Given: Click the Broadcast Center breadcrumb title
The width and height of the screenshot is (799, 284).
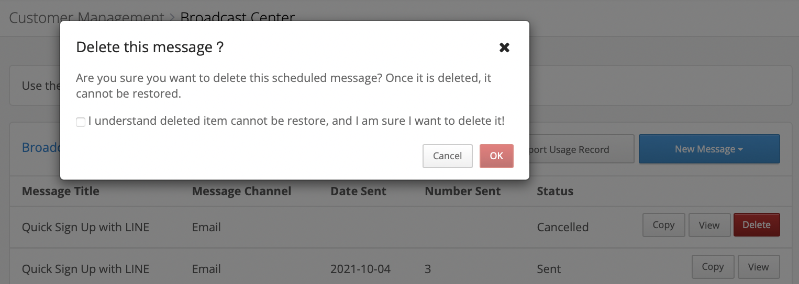Looking at the screenshot, I should click(x=238, y=18).
